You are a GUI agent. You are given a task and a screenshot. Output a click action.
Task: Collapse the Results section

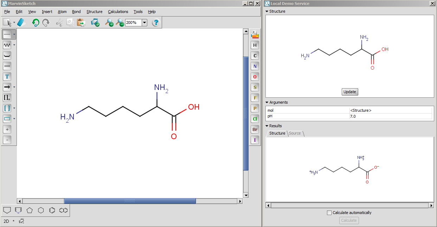pos(267,126)
